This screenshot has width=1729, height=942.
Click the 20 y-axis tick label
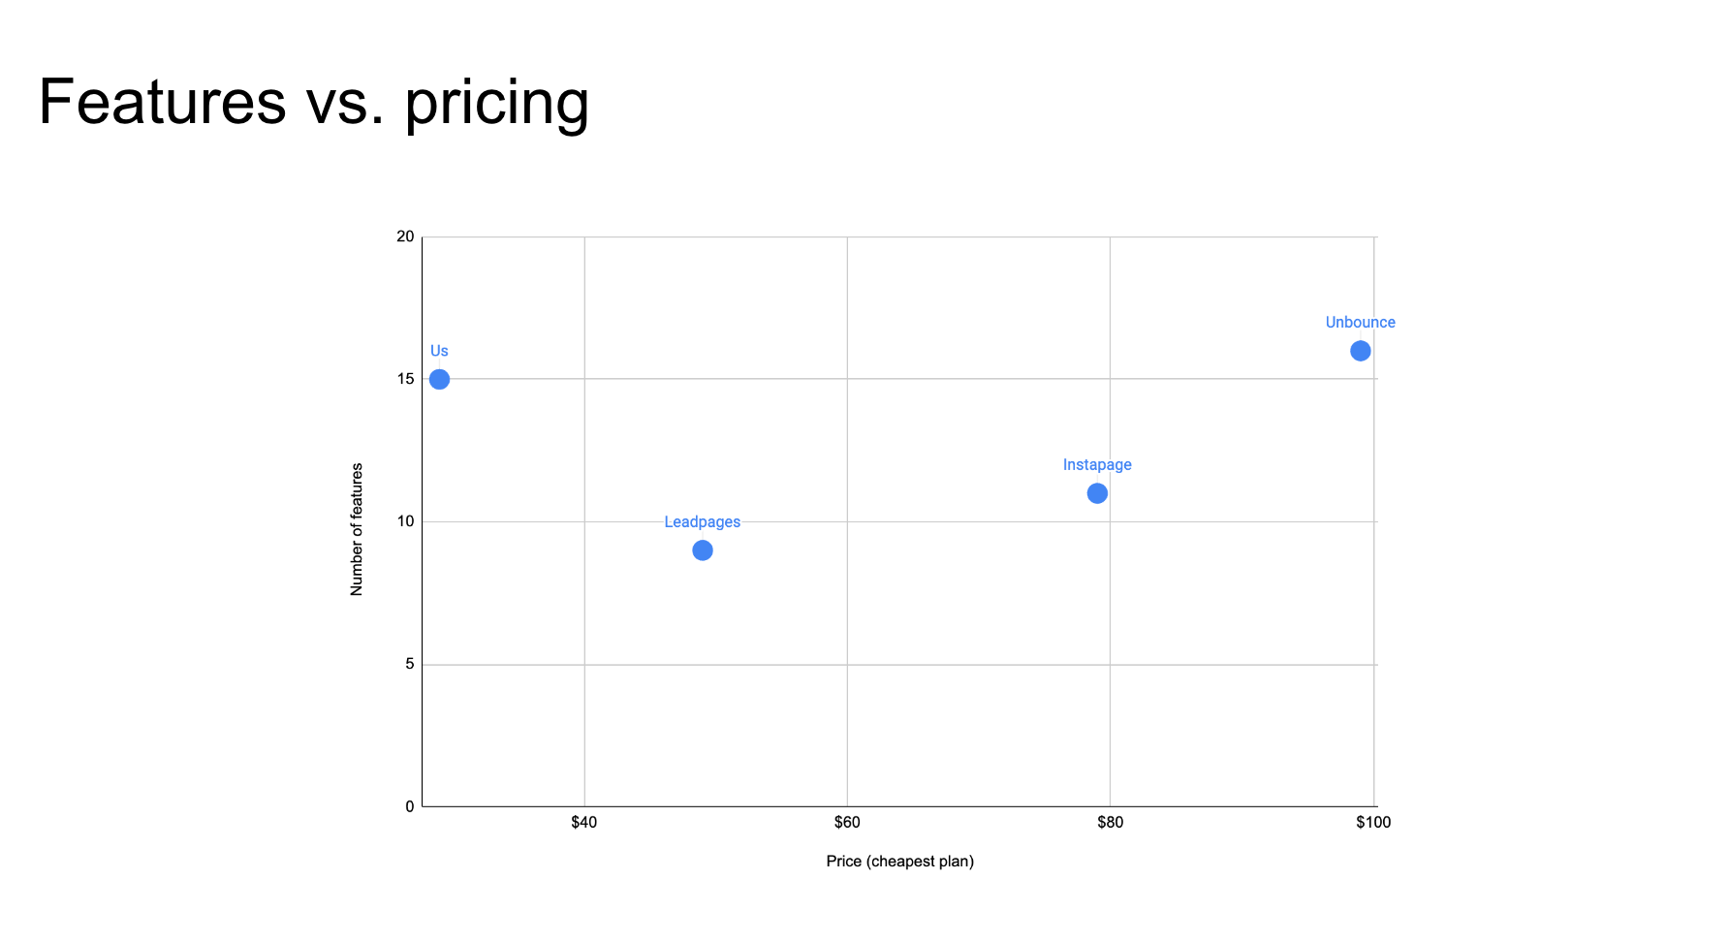click(405, 236)
